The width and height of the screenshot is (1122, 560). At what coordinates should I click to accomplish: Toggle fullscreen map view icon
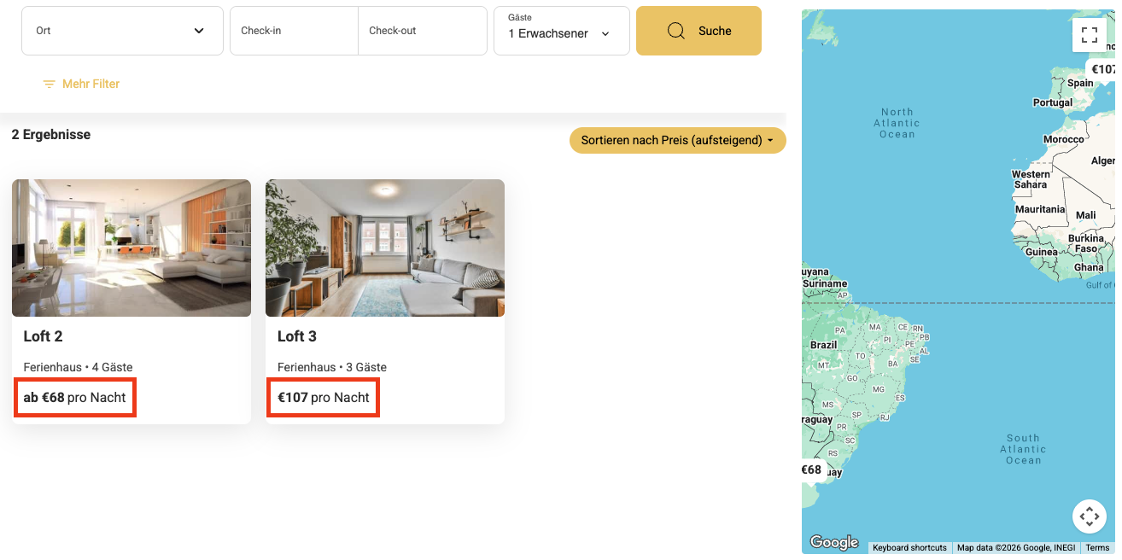[1089, 35]
